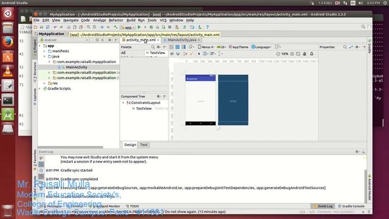Click the Infer Constraints wand icon
The image size is (389, 219).
[x=191, y=54]
